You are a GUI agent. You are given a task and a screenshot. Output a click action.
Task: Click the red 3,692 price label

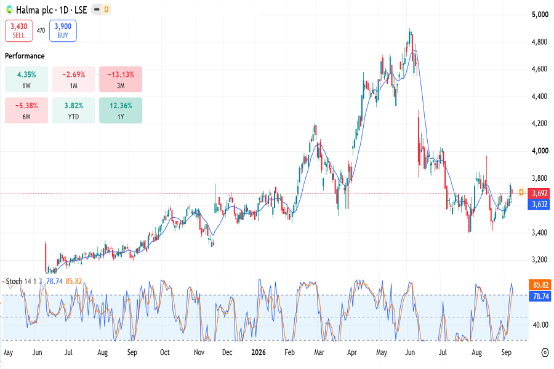(x=539, y=193)
